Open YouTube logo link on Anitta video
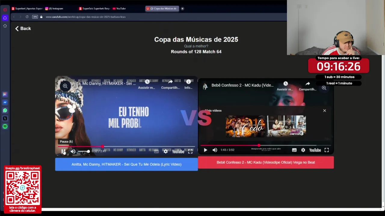 pyautogui.click(x=178, y=151)
